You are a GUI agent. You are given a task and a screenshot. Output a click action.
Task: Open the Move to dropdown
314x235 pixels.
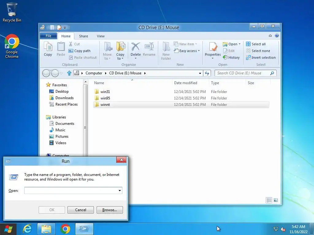(108, 51)
